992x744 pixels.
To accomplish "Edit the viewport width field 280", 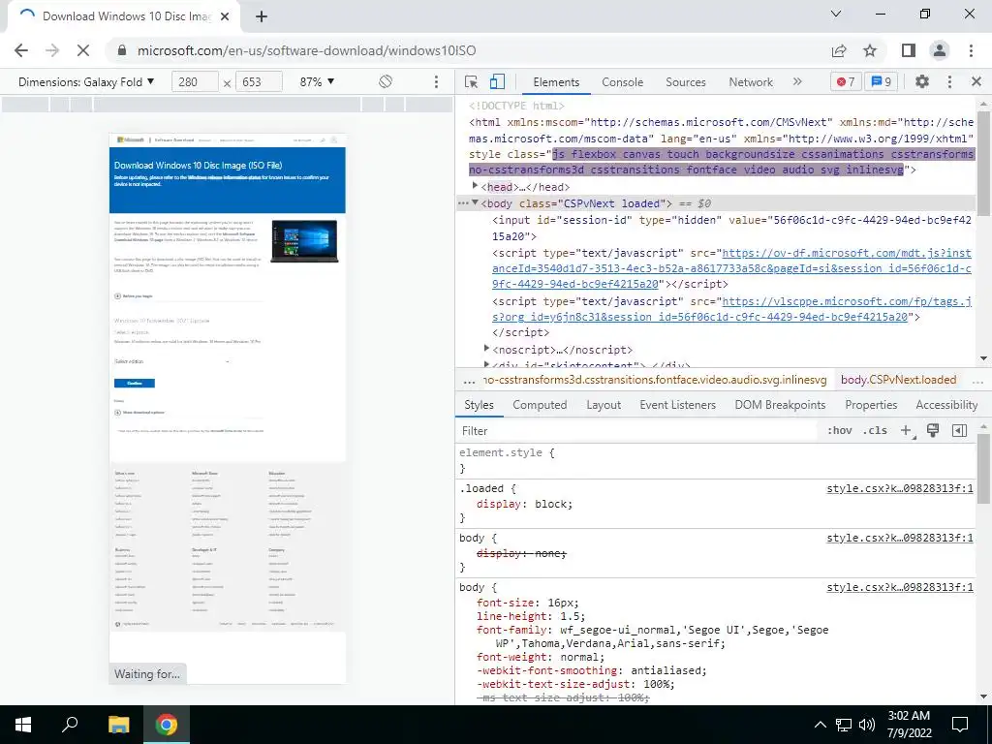I will point(195,81).
